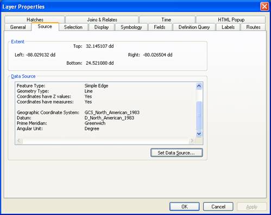Click the Set Data Source button
Screen dimensions: 271x215
coord(177,153)
